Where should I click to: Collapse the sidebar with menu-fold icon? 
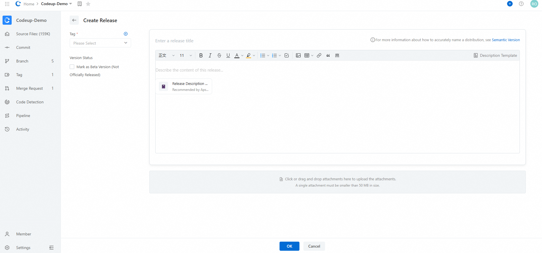pyautogui.click(x=51, y=248)
